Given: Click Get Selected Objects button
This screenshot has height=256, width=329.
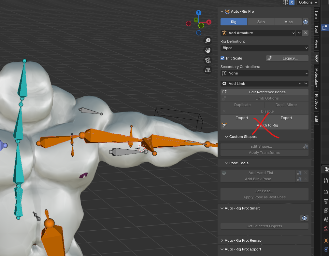Looking at the screenshot, I should (265, 226).
